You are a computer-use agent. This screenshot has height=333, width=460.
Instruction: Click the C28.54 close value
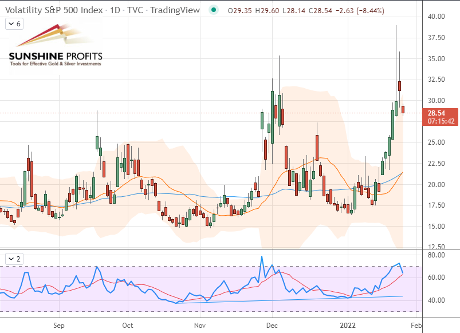coord(320,11)
